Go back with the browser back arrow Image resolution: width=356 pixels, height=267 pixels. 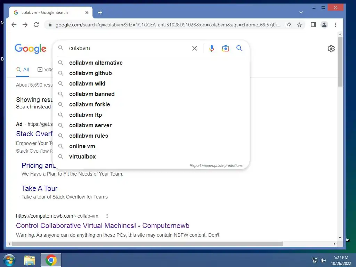point(14,25)
